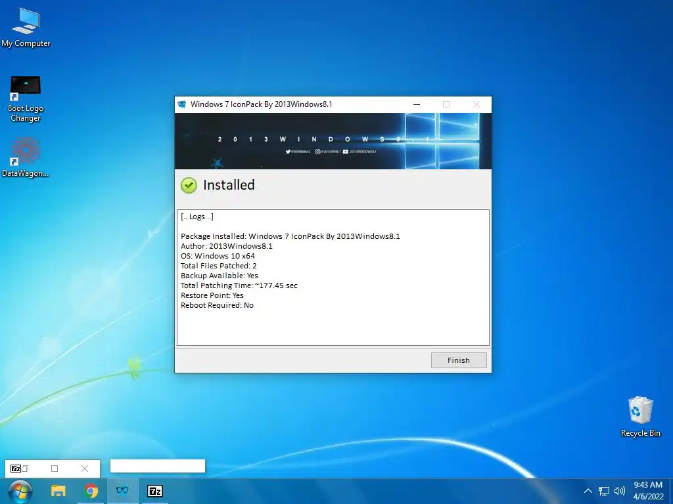Click the installer window title text
673x504 pixels.
tap(262, 104)
